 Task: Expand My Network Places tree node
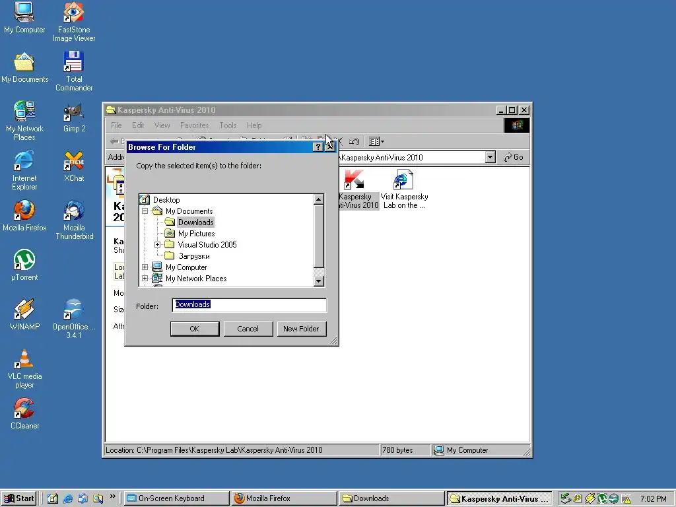point(145,279)
